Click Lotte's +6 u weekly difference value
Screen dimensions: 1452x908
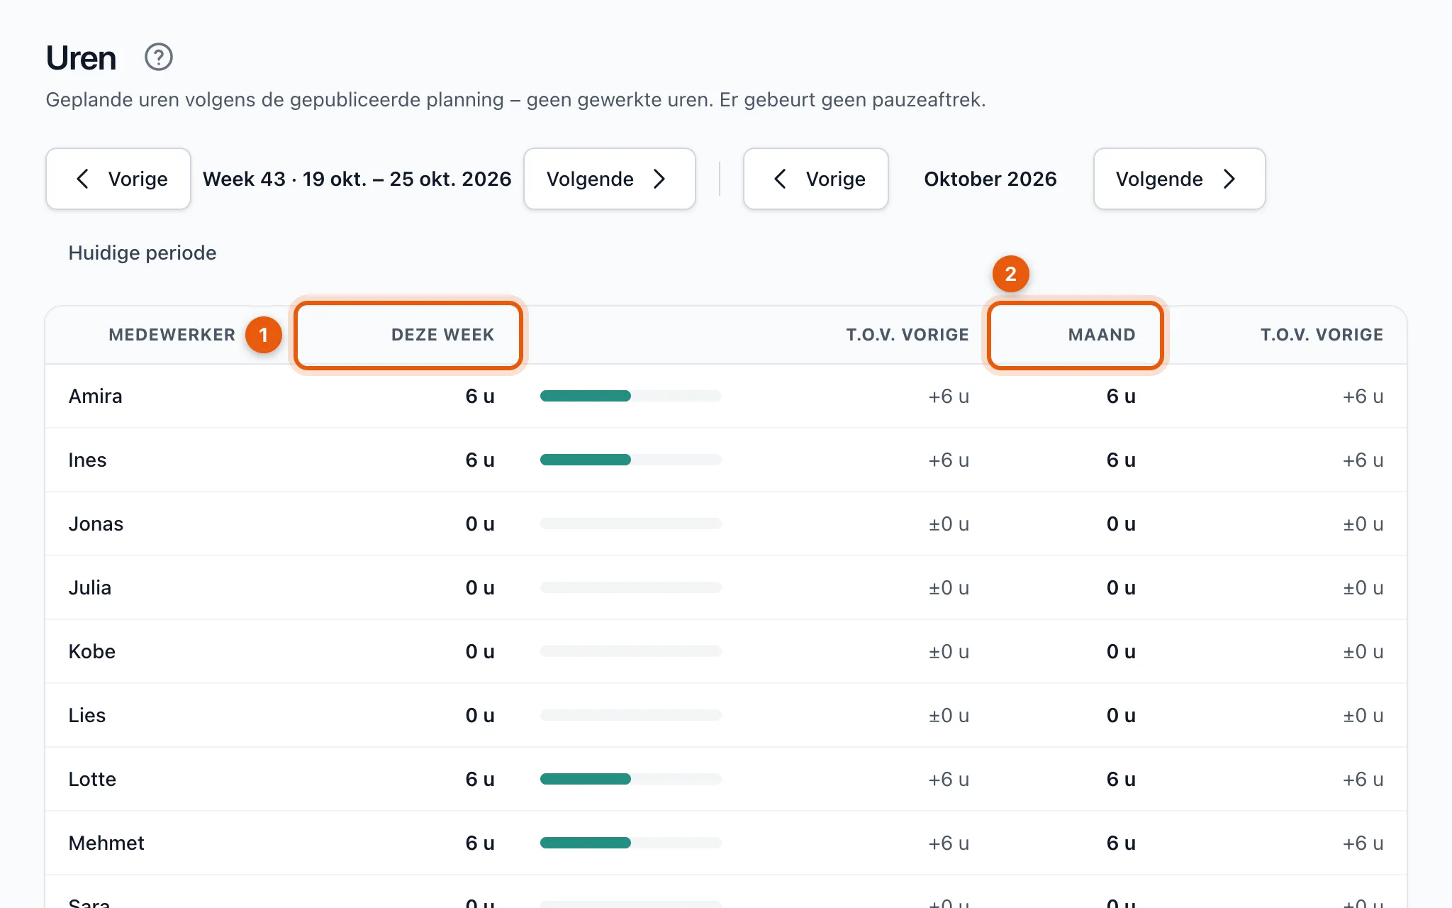949,780
